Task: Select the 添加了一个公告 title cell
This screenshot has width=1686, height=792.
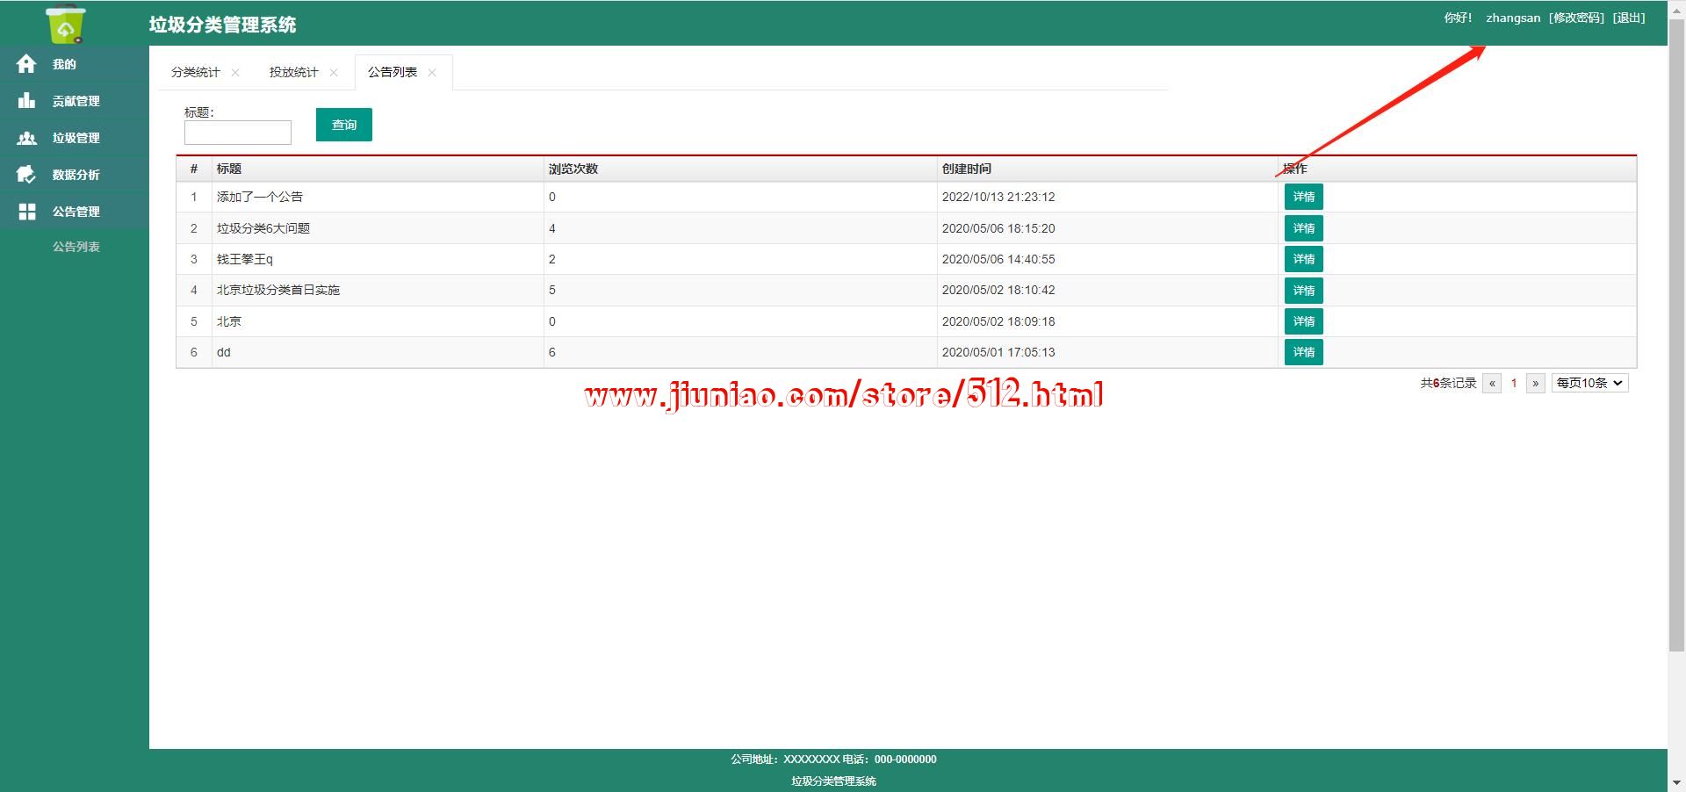Action: (x=378, y=197)
